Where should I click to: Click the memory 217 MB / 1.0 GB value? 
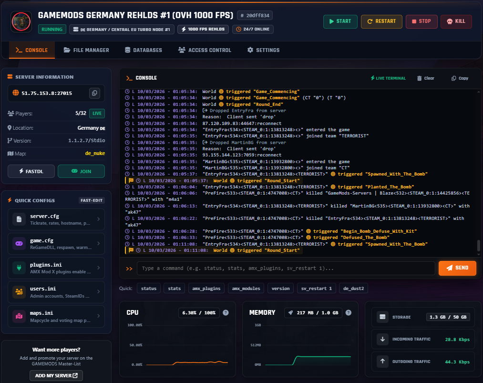tap(313, 313)
